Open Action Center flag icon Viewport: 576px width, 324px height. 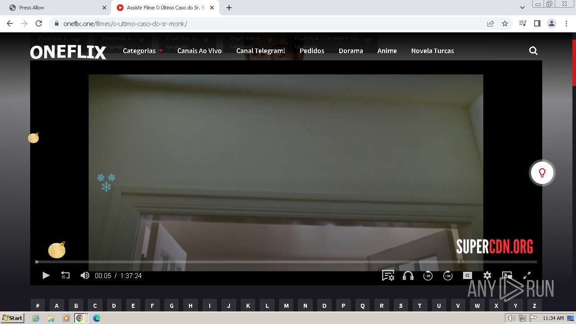[x=532, y=319]
